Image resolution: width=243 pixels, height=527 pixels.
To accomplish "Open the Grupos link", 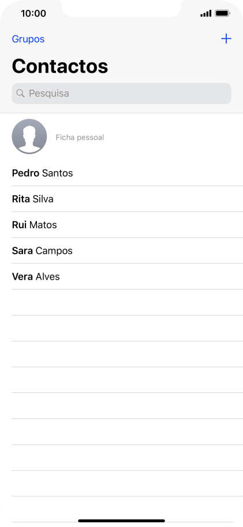I will [28, 39].
